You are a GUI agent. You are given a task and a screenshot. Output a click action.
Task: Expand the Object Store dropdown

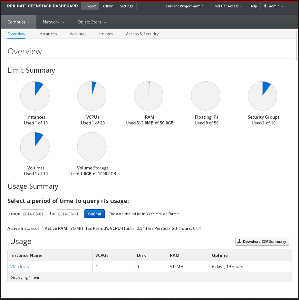92,22
